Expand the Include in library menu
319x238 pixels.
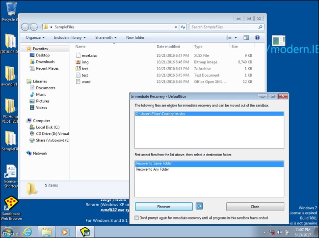tap(70, 37)
